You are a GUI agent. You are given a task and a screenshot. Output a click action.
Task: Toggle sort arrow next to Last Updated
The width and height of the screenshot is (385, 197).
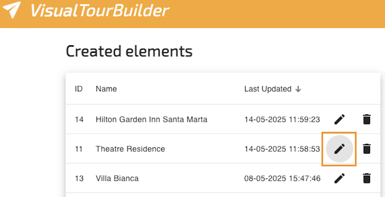pos(298,89)
